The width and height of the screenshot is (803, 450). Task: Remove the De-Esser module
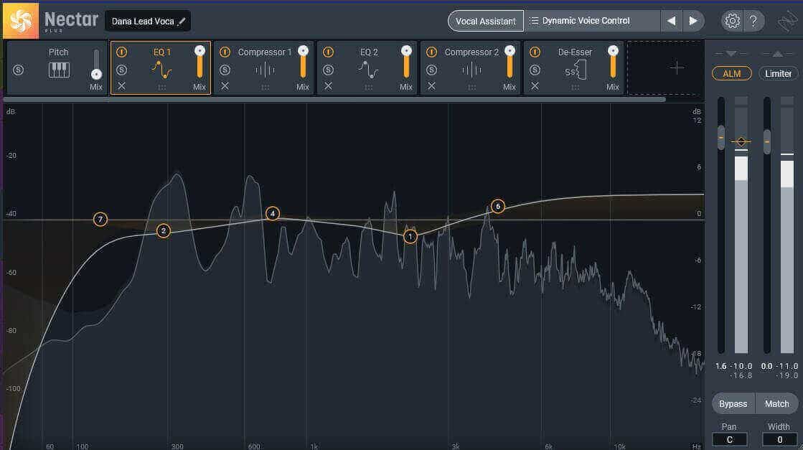pos(535,86)
